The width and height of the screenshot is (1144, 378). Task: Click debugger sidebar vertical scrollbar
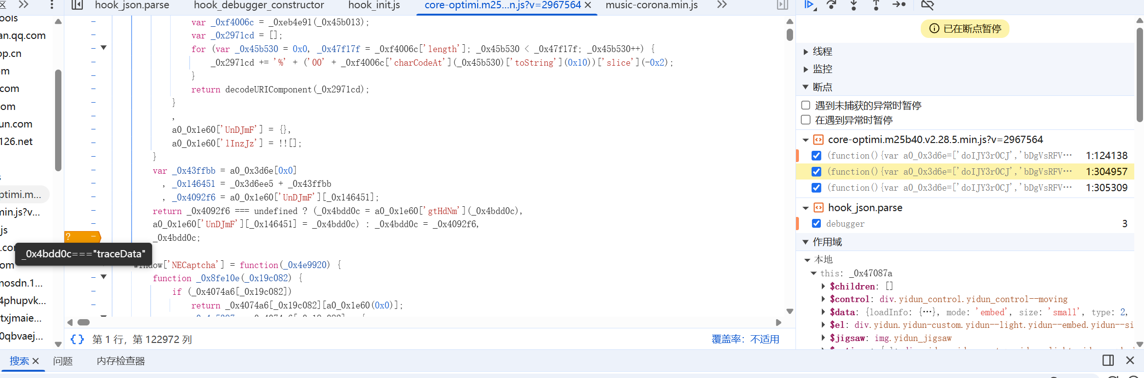[1140, 74]
